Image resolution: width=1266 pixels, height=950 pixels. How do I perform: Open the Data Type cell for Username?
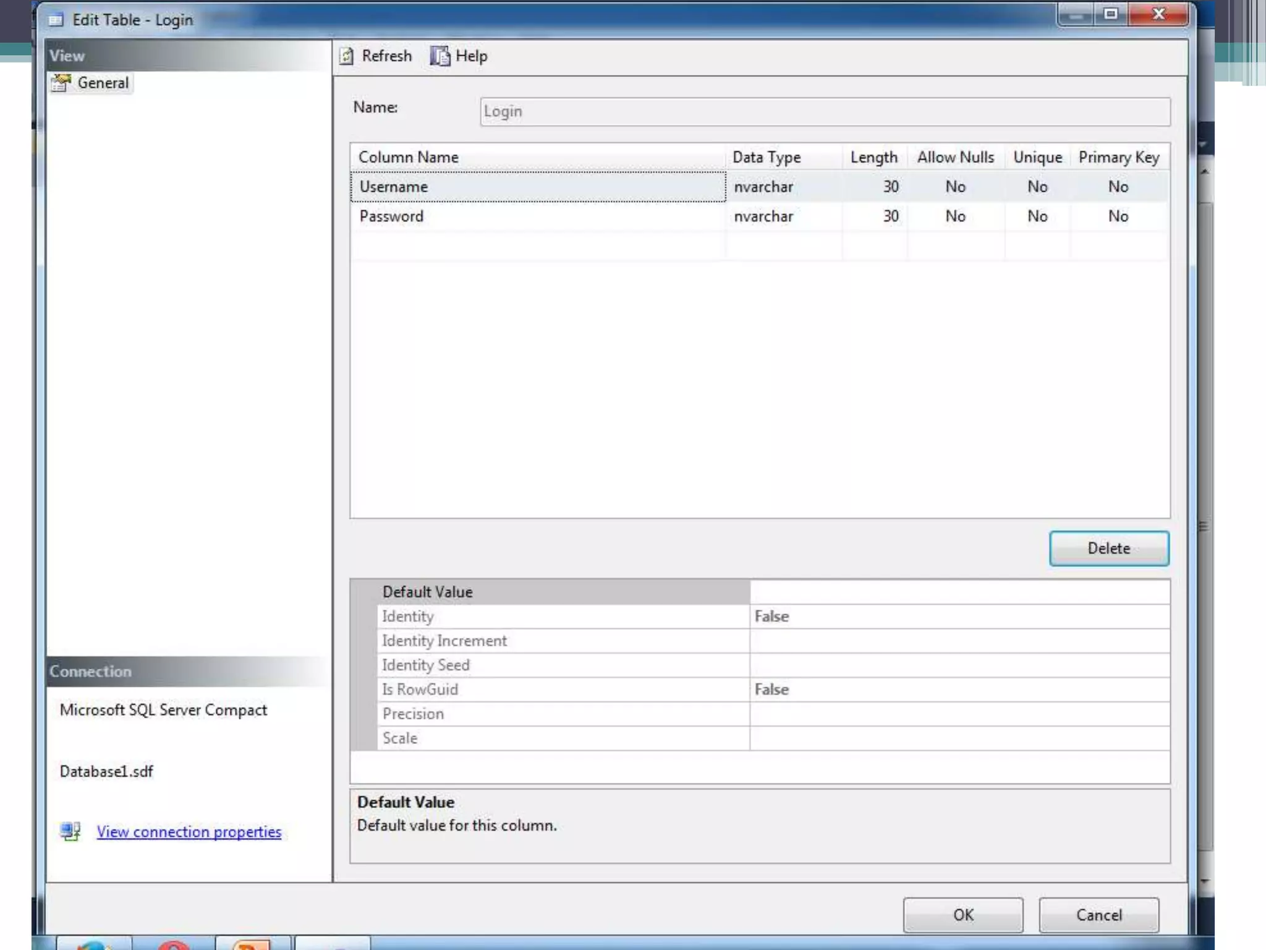click(x=784, y=187)
